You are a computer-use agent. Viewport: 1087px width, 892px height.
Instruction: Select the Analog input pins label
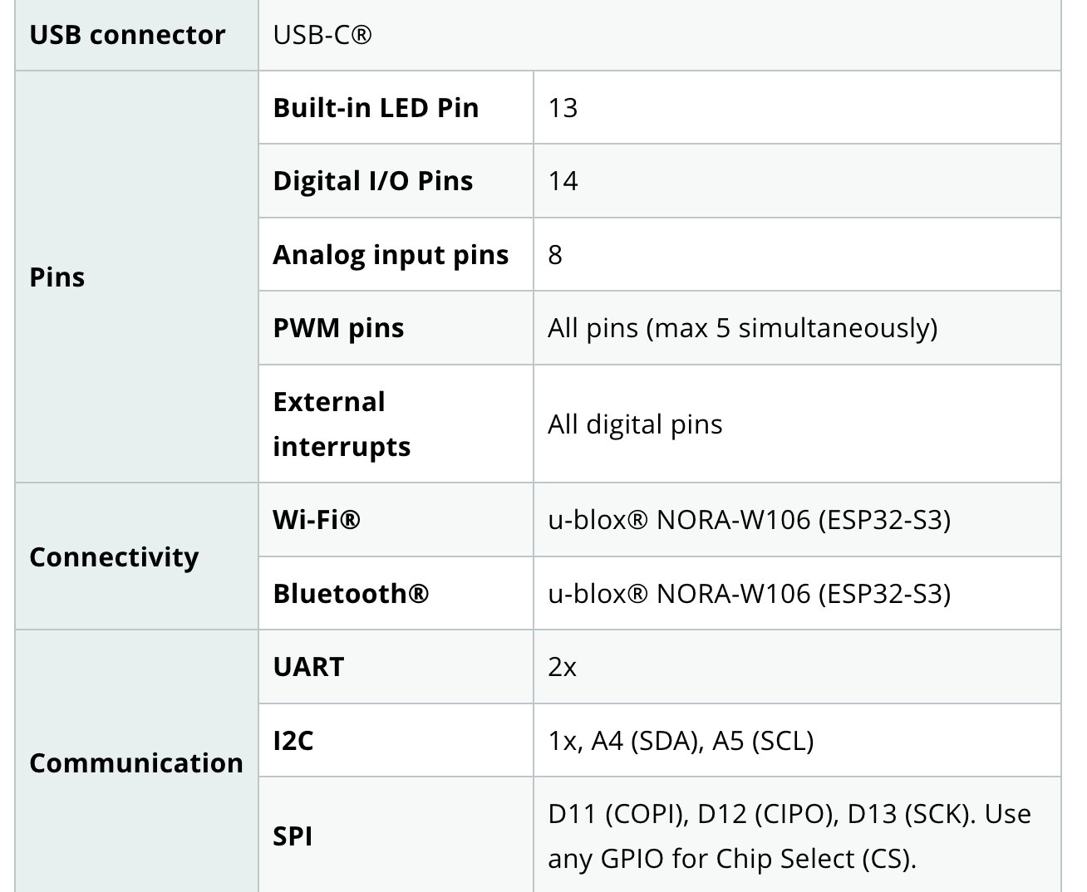(391, 254)
